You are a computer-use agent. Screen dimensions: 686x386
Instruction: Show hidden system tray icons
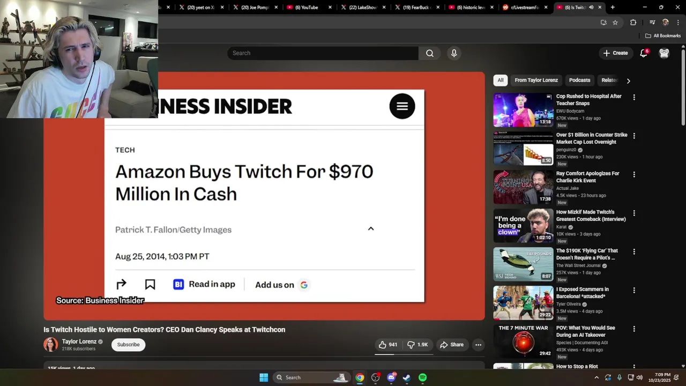pyautogui.click(x=596, y=377)
